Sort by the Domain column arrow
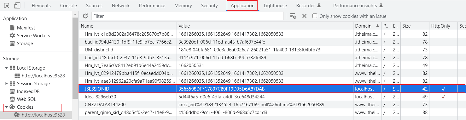This screenshot has width=466, height=120. [378, 26]
